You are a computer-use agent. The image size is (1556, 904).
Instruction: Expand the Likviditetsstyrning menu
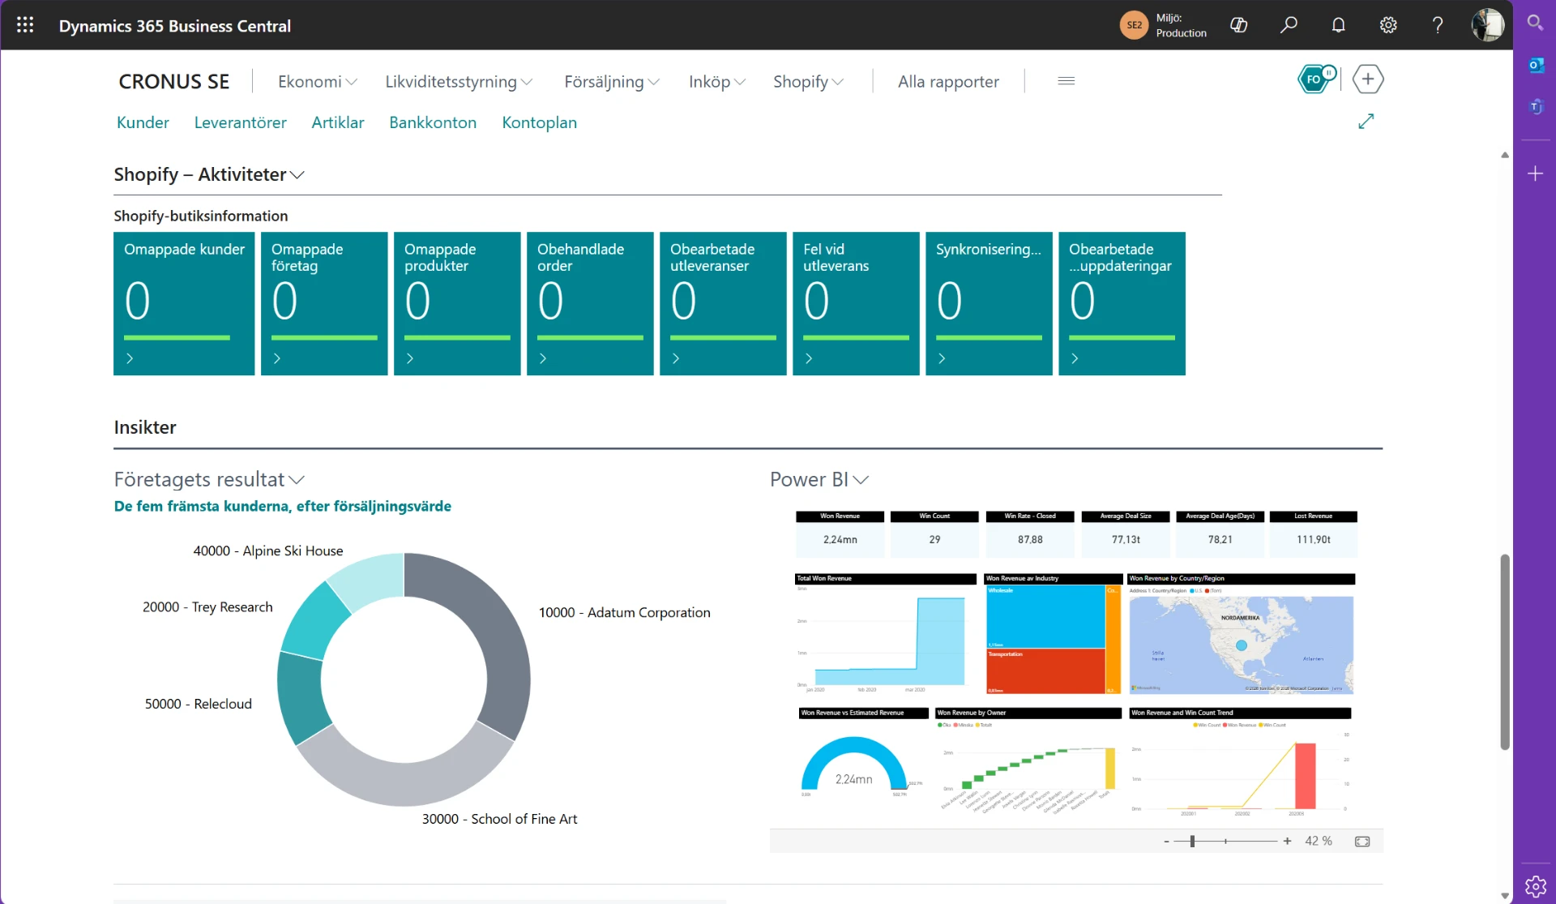[x=459, y=81]
